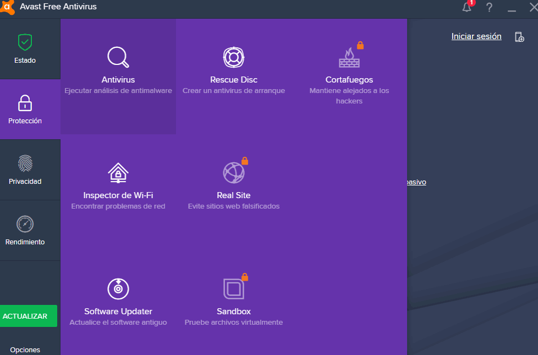This screenshot has width=538, height=355.
Task: Click the house Inspector de Wi-Fi icon
Action: [118, 173]
